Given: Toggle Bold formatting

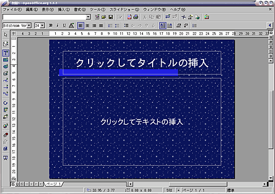Looking at the screenshot, I should tap(51, 26).
